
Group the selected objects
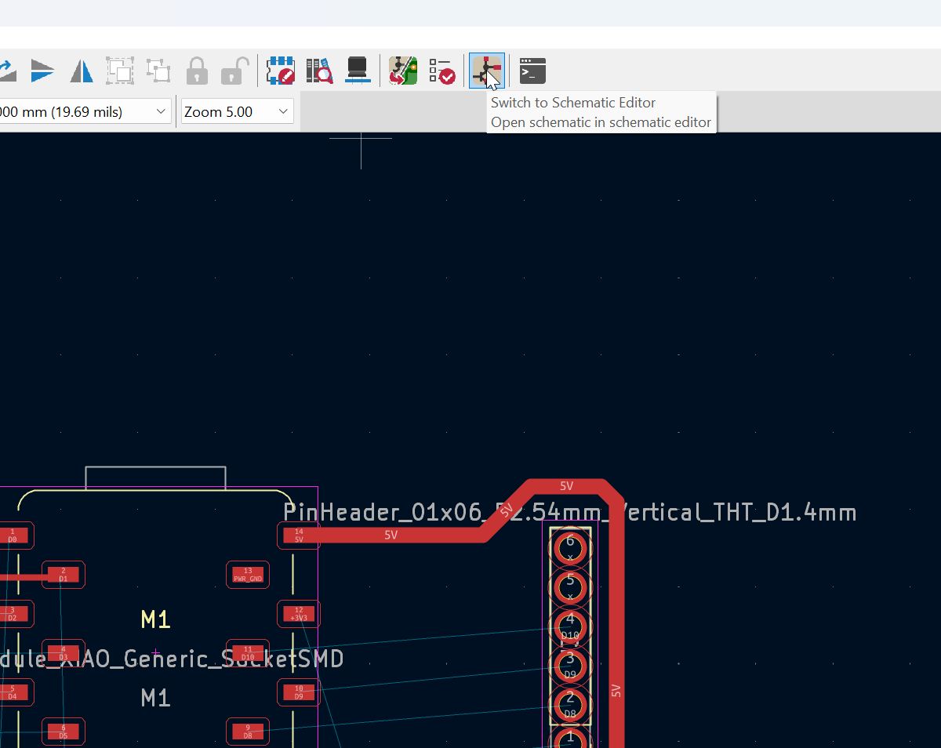tap(119, 71)
